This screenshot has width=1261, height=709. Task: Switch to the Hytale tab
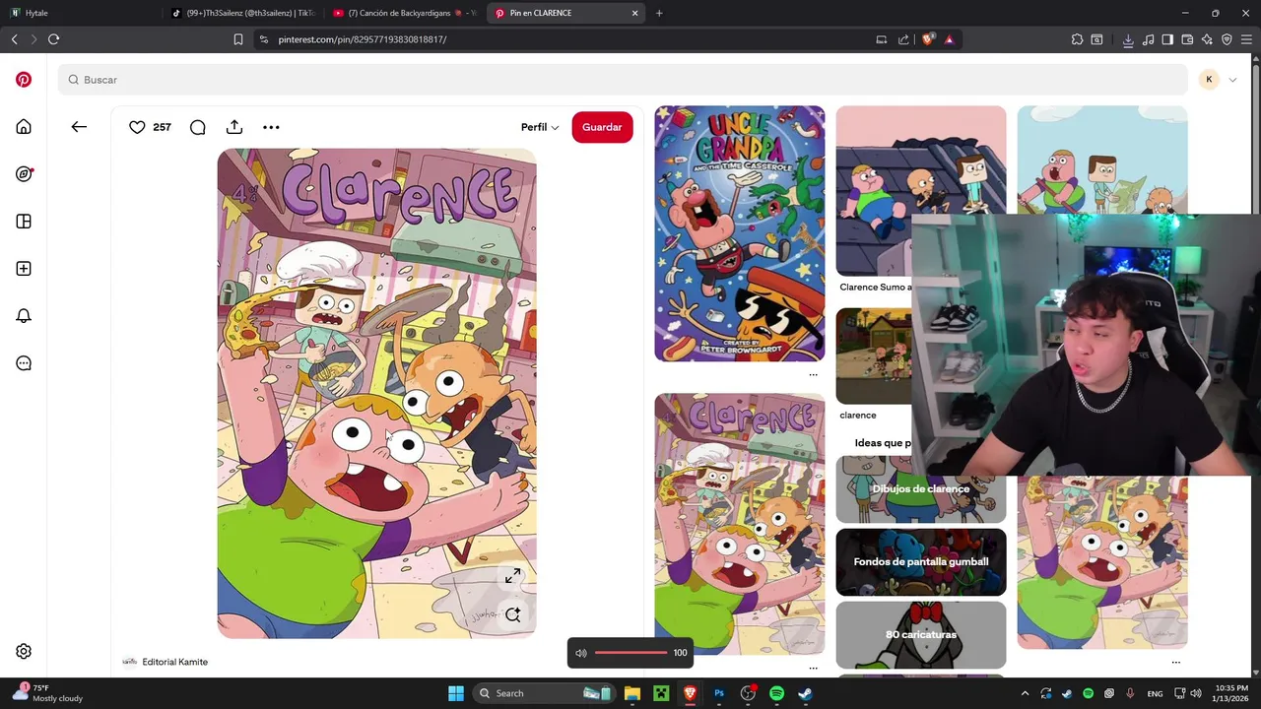coord(79,13)
